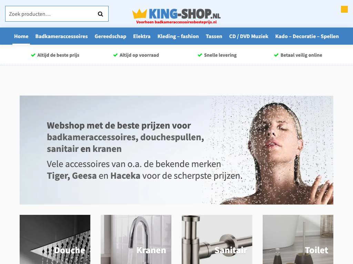Open Kado – Decoratie – Spellen menu
The image size is (353, 264).
(307, 36)
